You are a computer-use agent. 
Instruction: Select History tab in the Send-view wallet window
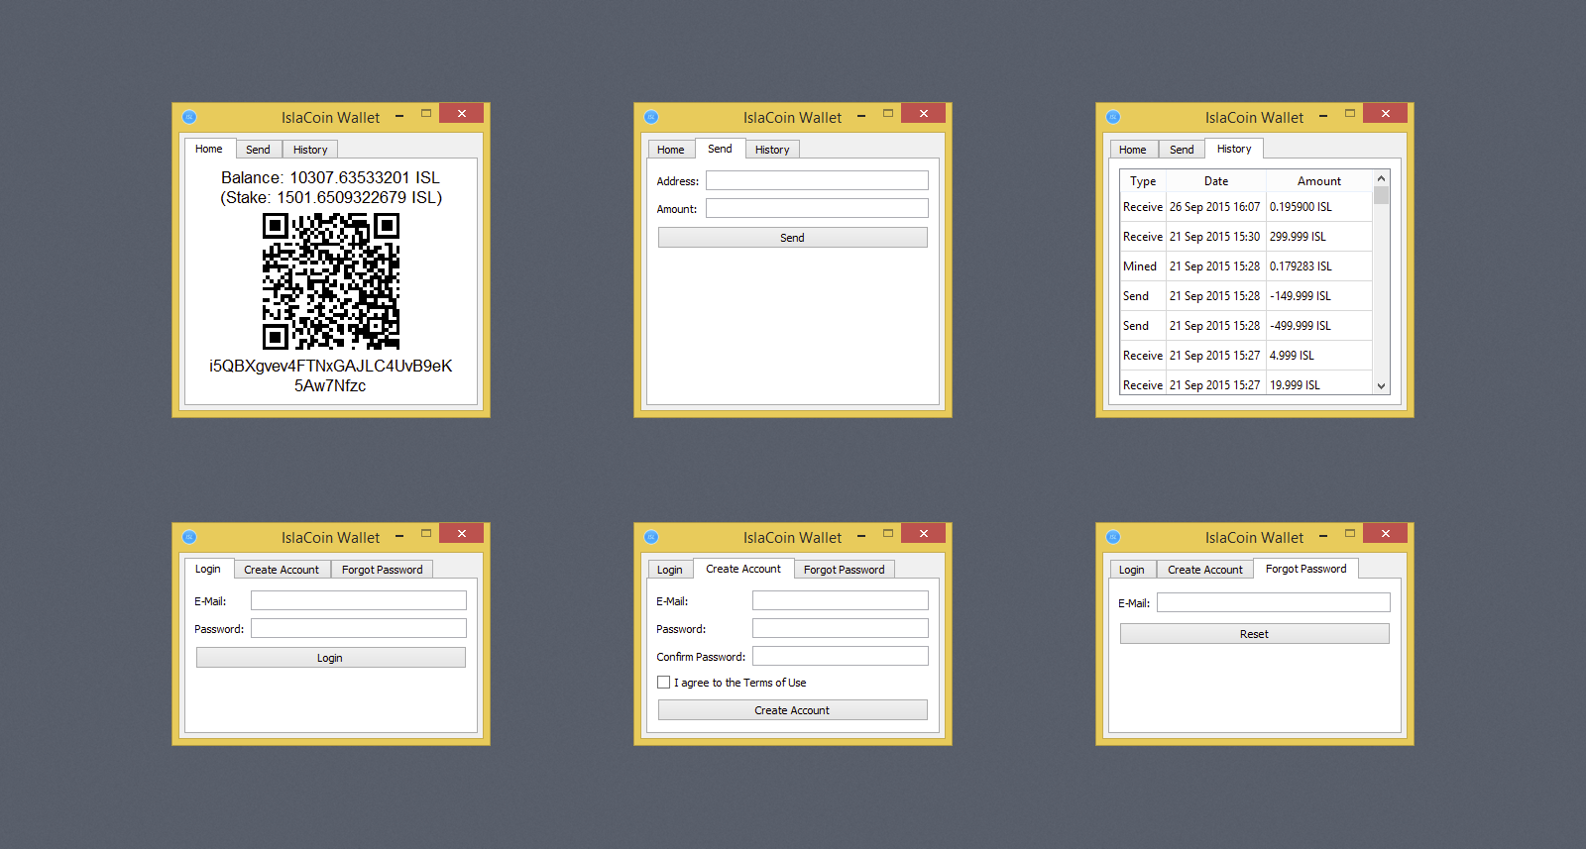click(772, 150)
